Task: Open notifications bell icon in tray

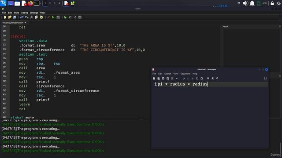Action: coord(252,3)
